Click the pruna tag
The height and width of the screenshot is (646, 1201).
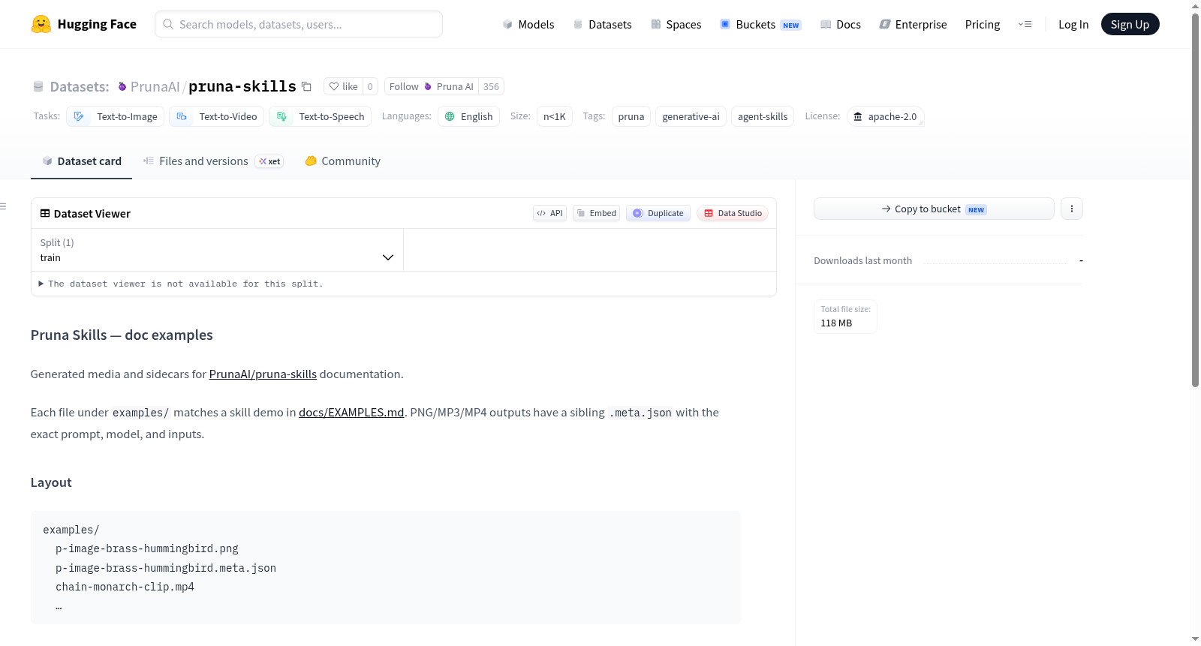coord(631,116)
